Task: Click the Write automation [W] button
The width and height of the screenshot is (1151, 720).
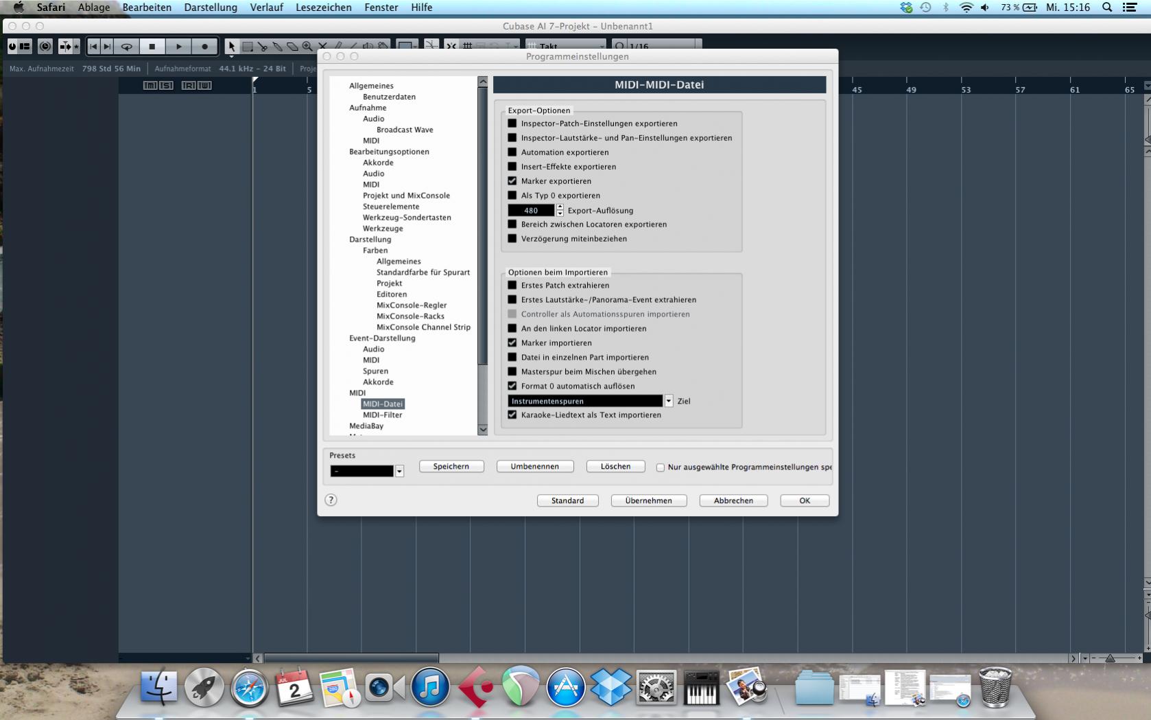Action: pyautogui.click(x=204, y=85)
